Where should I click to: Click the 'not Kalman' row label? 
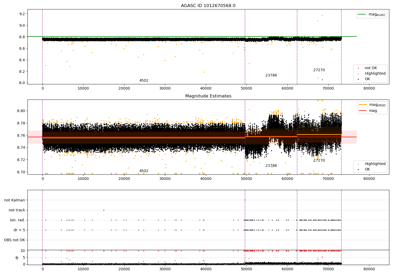coord(15,200)
